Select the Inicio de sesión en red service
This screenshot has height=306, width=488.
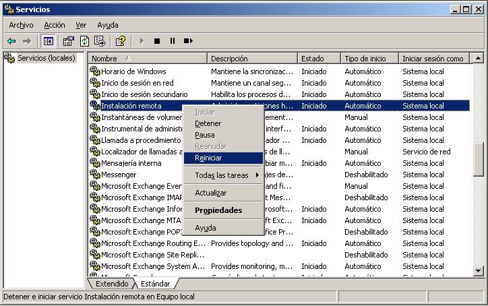pyautogui.click(x=138, y=83)
